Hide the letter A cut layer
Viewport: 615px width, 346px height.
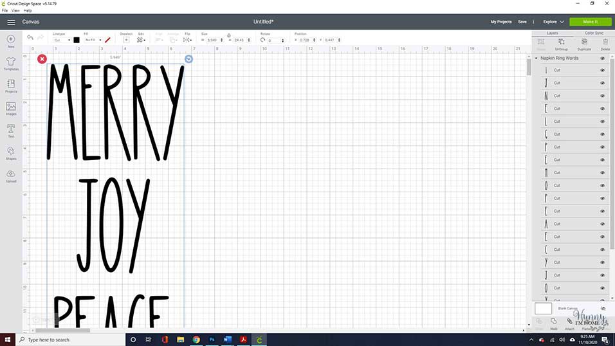(602, 224)
